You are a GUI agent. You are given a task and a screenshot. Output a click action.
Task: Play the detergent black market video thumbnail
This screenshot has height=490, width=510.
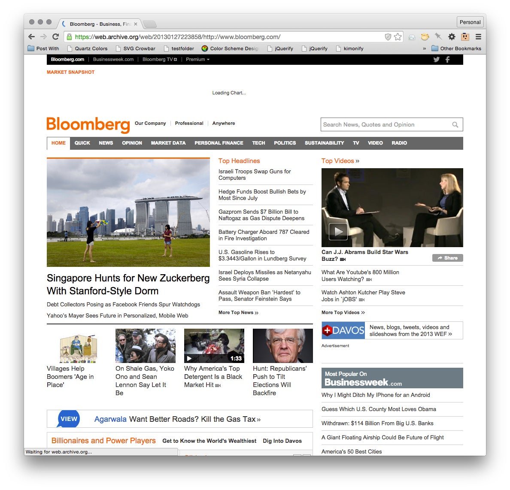pos(214,346)
